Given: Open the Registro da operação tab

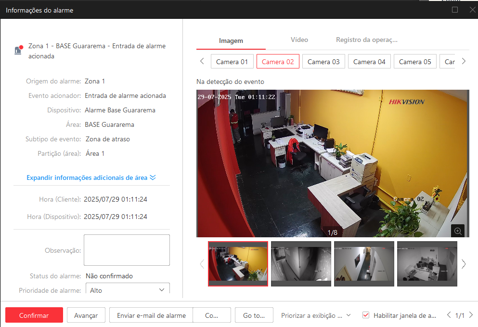Looking at the screenshot, I should [x=366, y=40].
